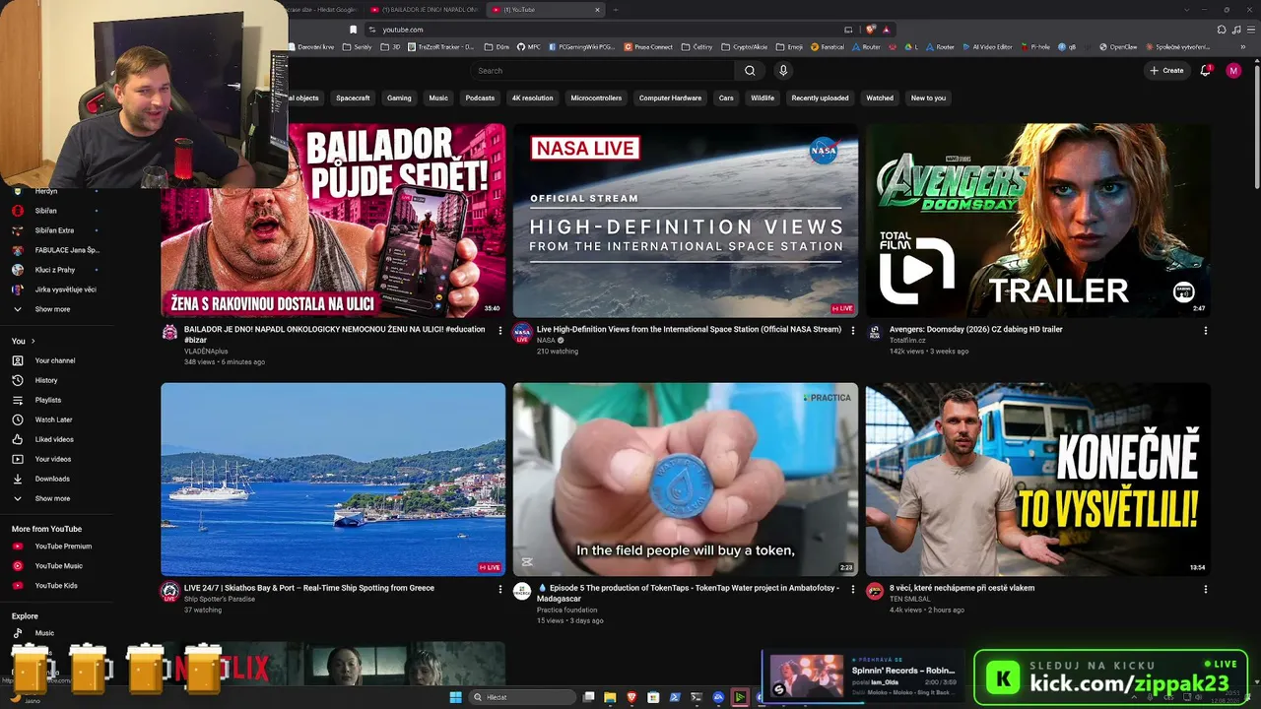Click the YouTube search input field
Image resolution: width=1261 pixels, height=709 pixels.
click(x=603, y=71)
